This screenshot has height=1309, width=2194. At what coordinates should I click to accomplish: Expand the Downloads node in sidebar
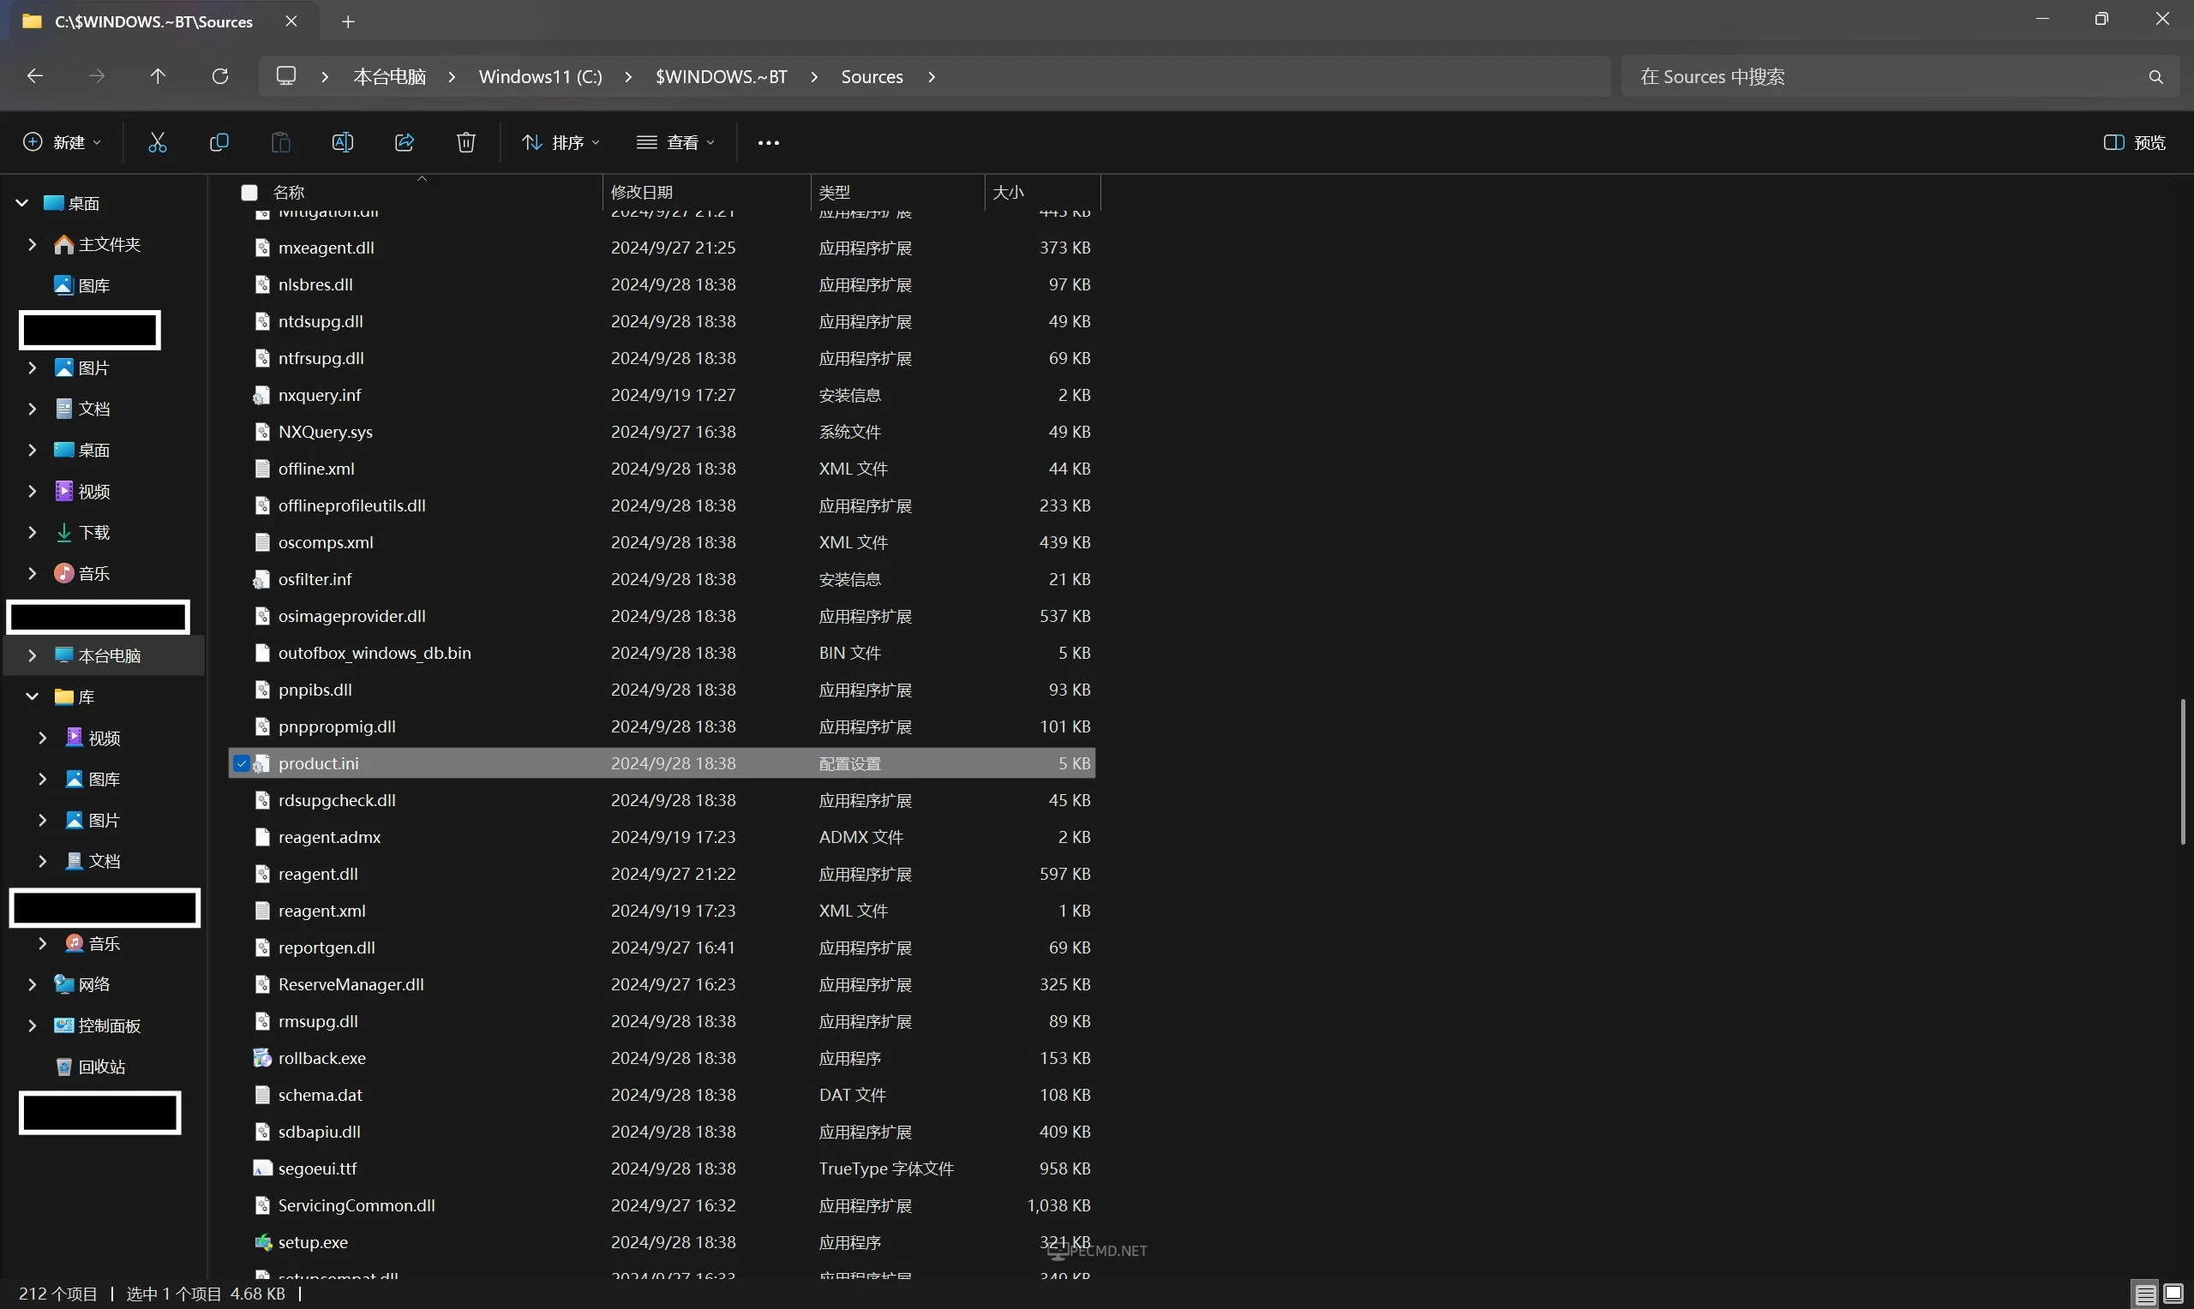coord(32,532)
